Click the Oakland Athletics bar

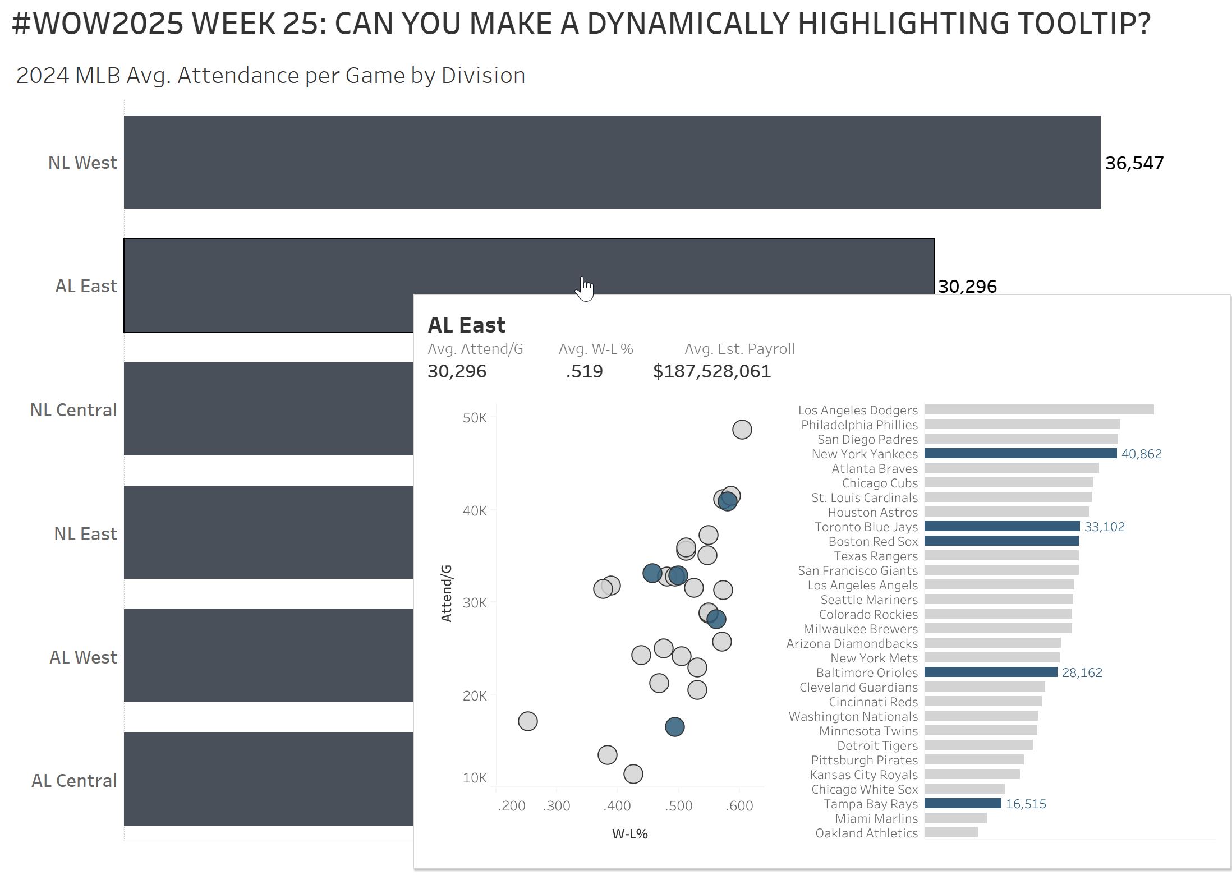pyautogui.click(x=950, y=832)
